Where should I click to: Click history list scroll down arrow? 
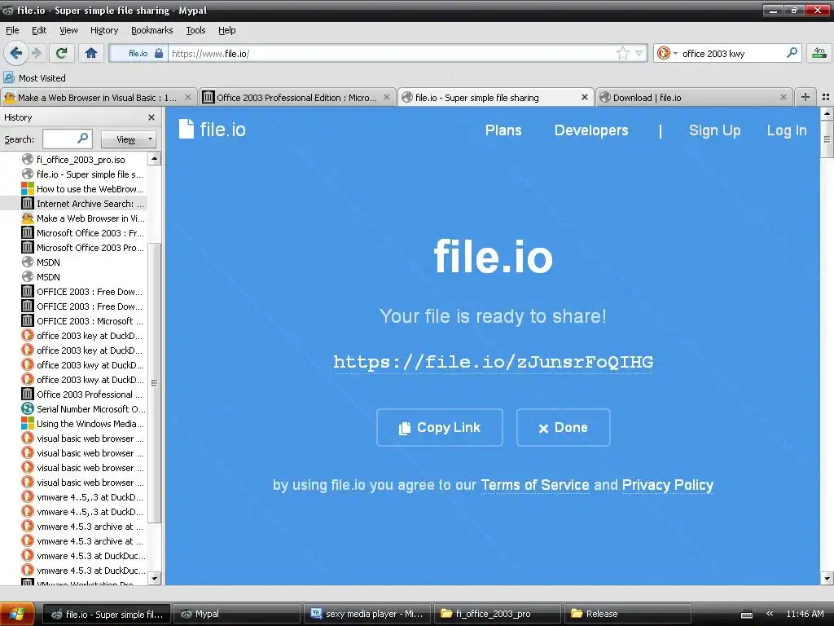point(155,579)
